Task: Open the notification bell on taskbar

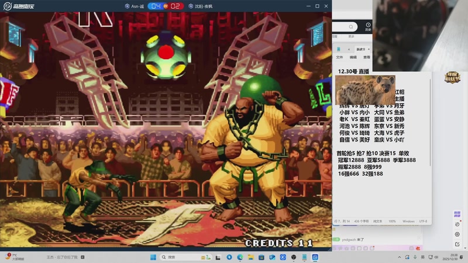Action: [462, 257]
